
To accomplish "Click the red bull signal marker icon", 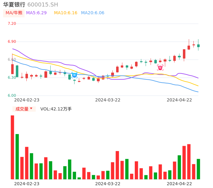I will [160, 68].
